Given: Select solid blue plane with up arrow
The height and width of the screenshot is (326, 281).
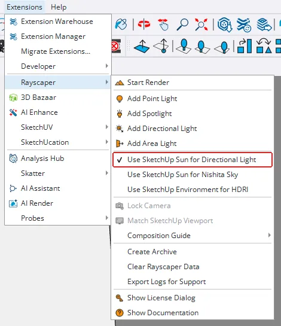Looking at the screenshot, I should [x=142, y=46].
